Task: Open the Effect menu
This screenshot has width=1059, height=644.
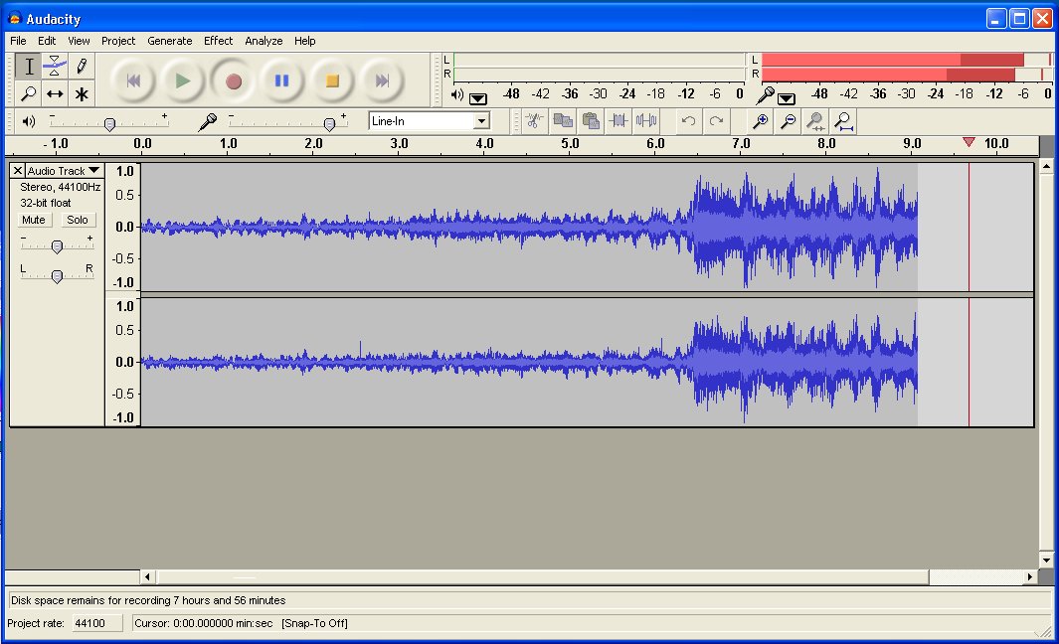Action: pos(218,41)
